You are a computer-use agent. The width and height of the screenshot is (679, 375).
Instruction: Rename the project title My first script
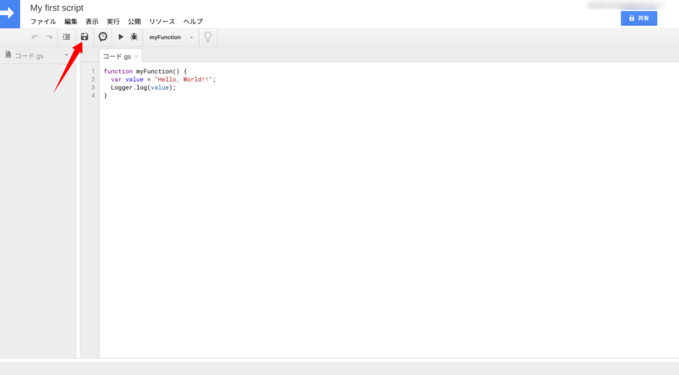point(57,8)
